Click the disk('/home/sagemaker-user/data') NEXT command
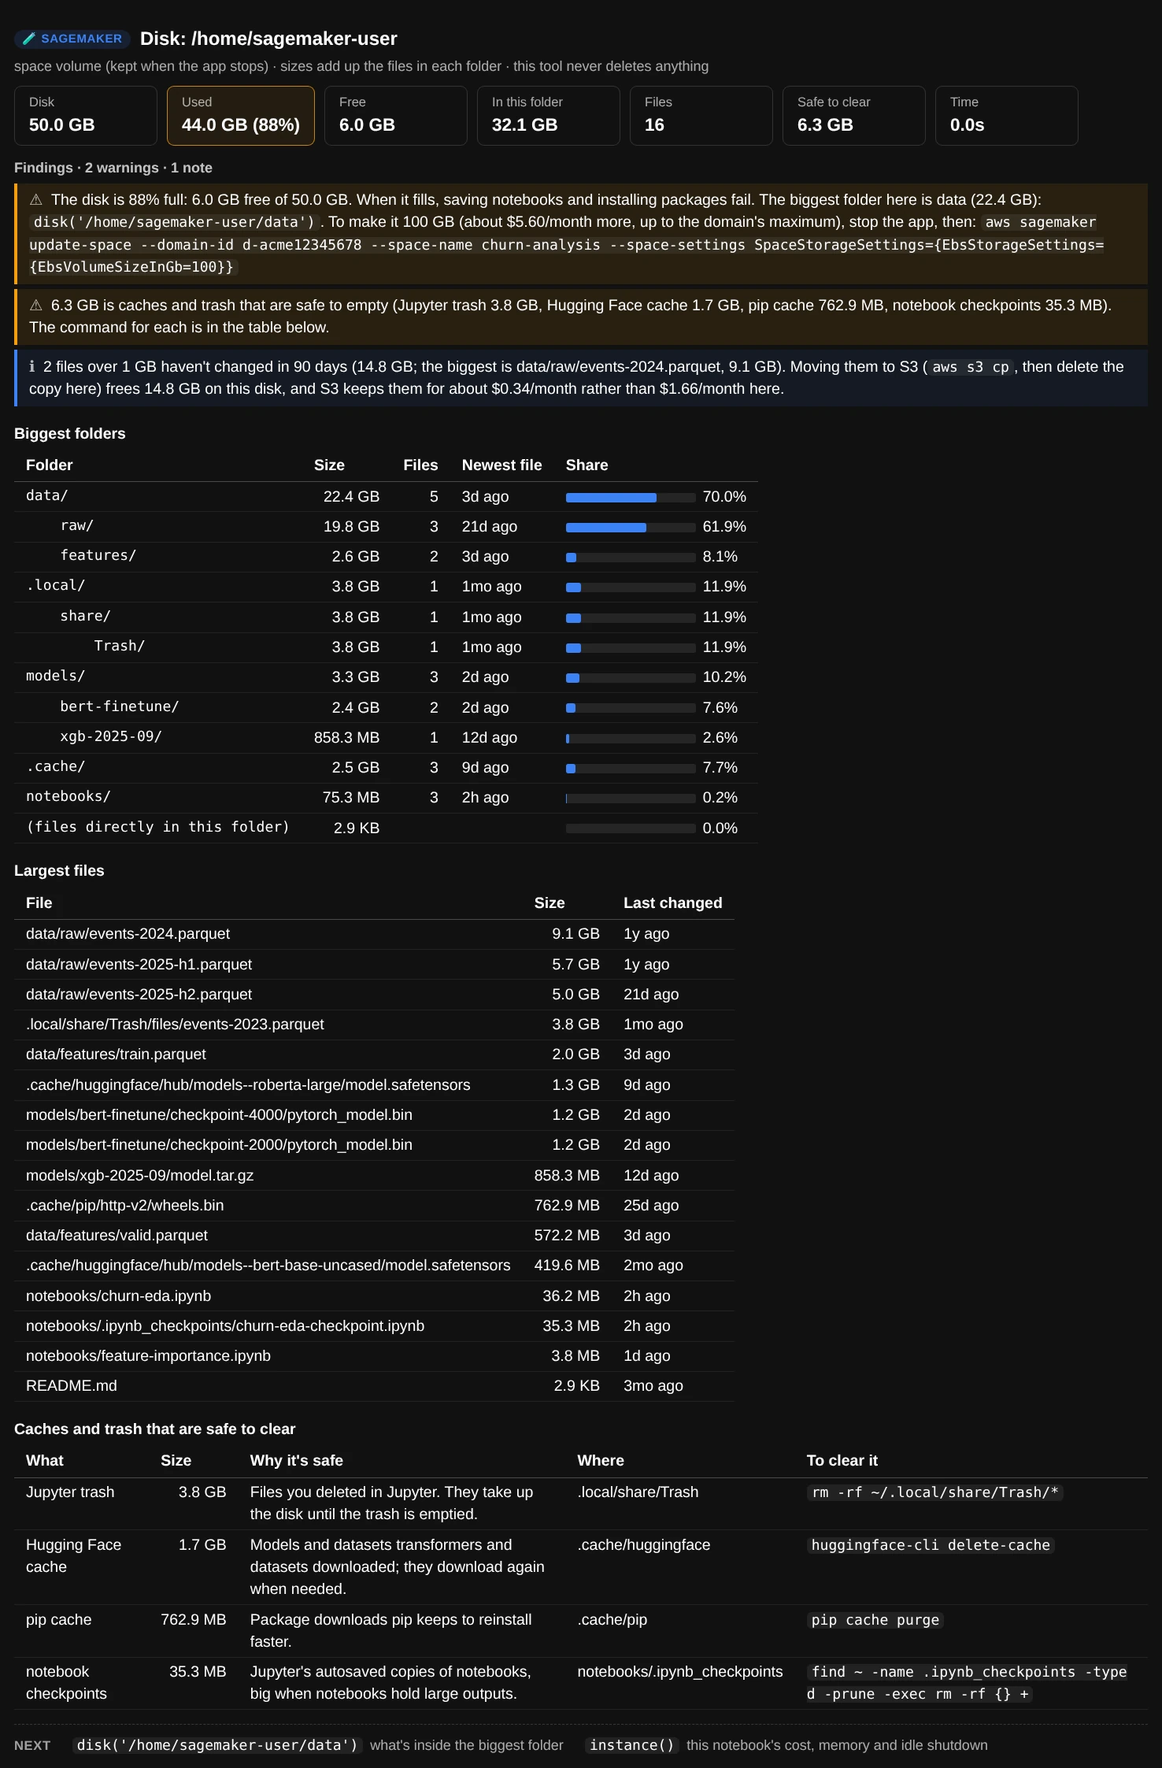The width and height of the screenshot is (1162, 1768). click(217, 1745)
